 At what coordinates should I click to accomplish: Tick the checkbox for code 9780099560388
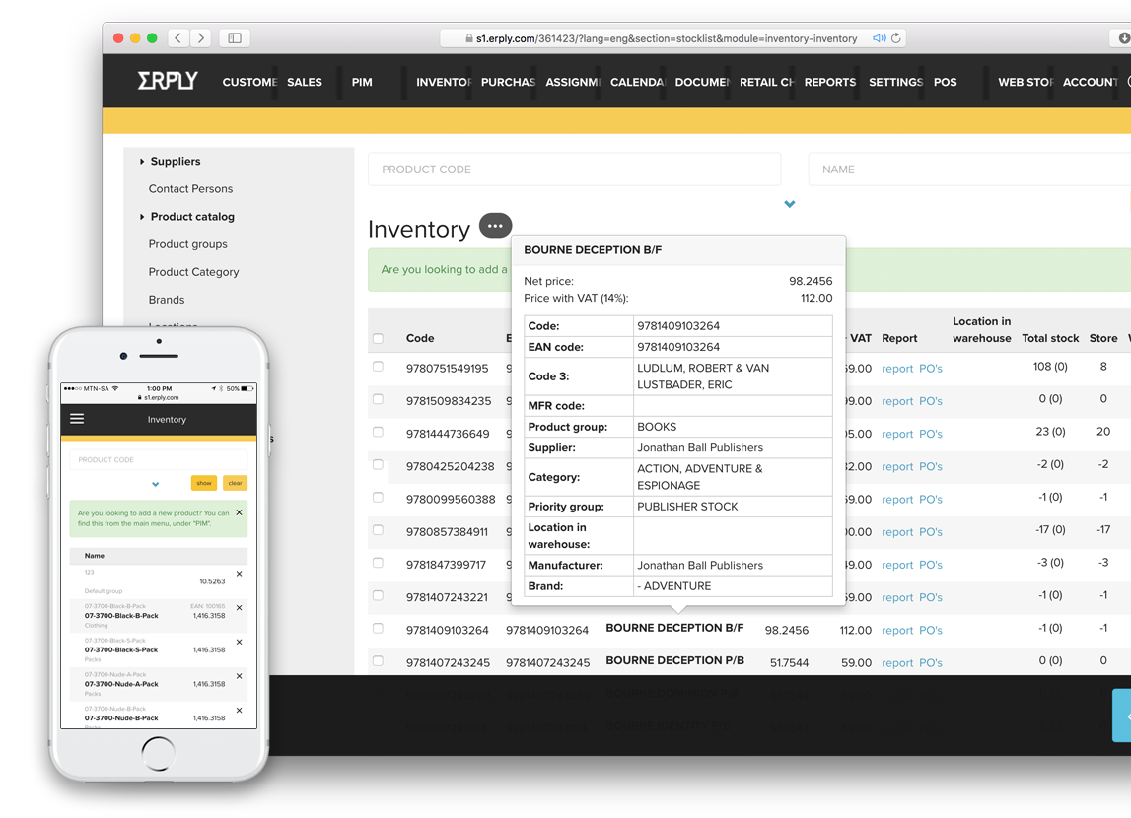[x=378, y=498]
